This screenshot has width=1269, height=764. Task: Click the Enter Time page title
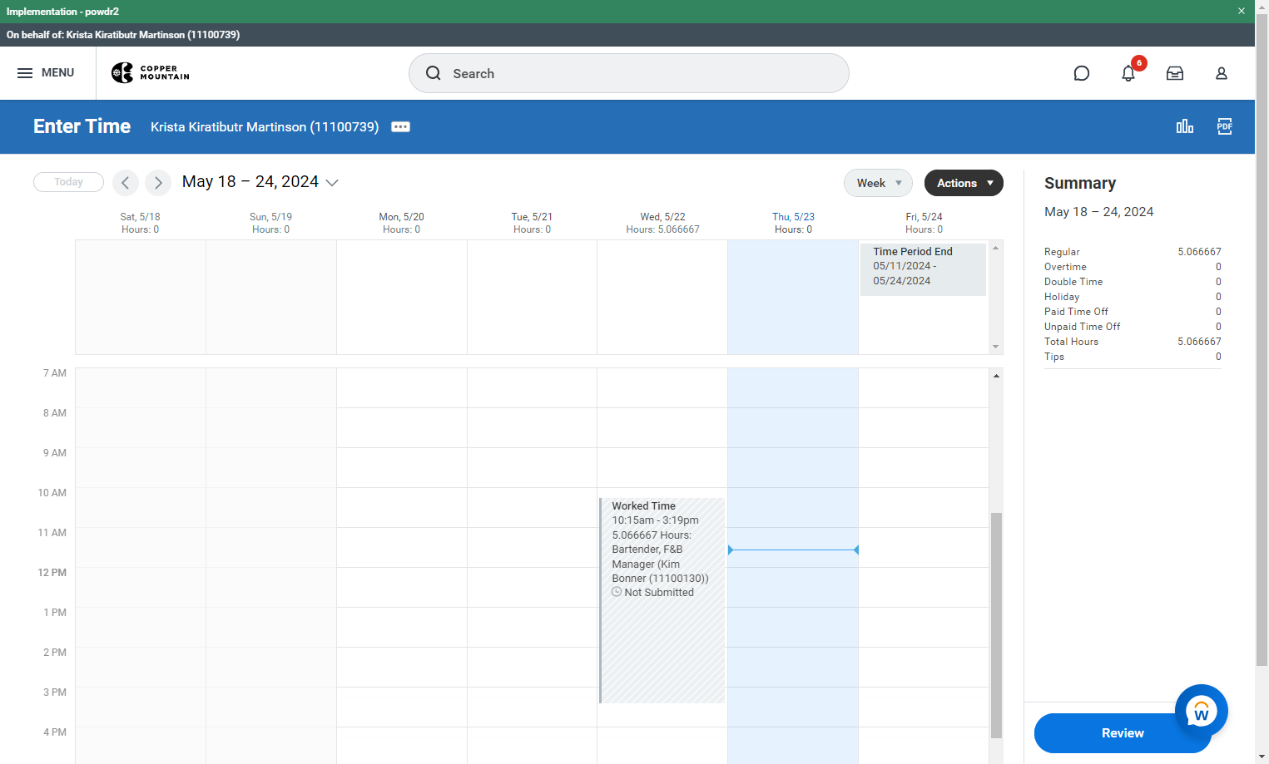[82, 126]
